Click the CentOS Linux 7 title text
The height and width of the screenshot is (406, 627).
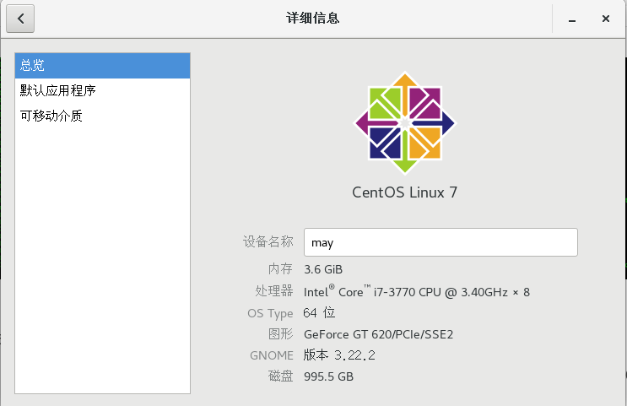[405, 192]
